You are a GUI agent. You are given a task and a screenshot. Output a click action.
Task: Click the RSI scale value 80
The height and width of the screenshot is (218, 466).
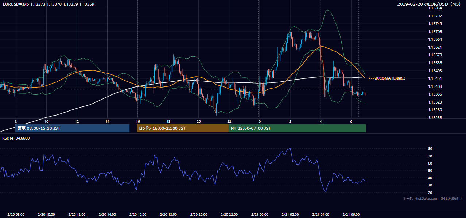(430, 149)
